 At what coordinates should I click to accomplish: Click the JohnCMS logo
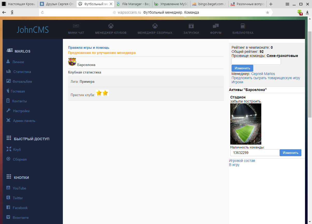pyautogui.click(x=33, y=30)
